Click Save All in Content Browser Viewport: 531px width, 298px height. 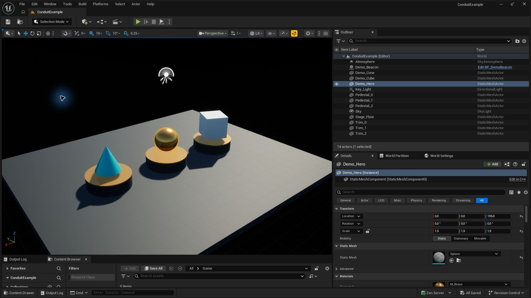(153, 268)
